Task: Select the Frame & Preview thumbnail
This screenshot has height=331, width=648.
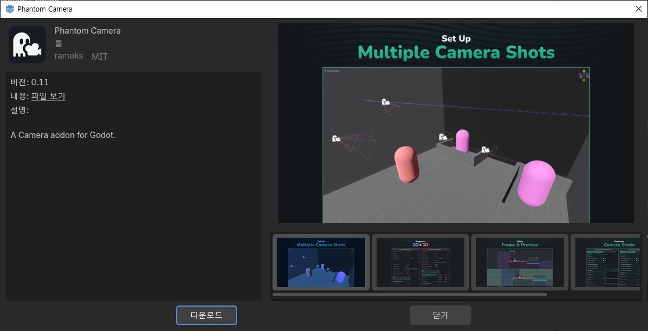Action: click(x=520, y=262)
